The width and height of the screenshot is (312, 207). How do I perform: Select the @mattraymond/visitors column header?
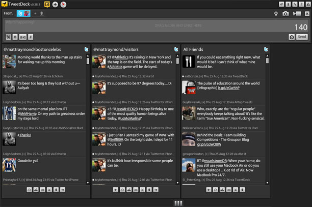116,49
